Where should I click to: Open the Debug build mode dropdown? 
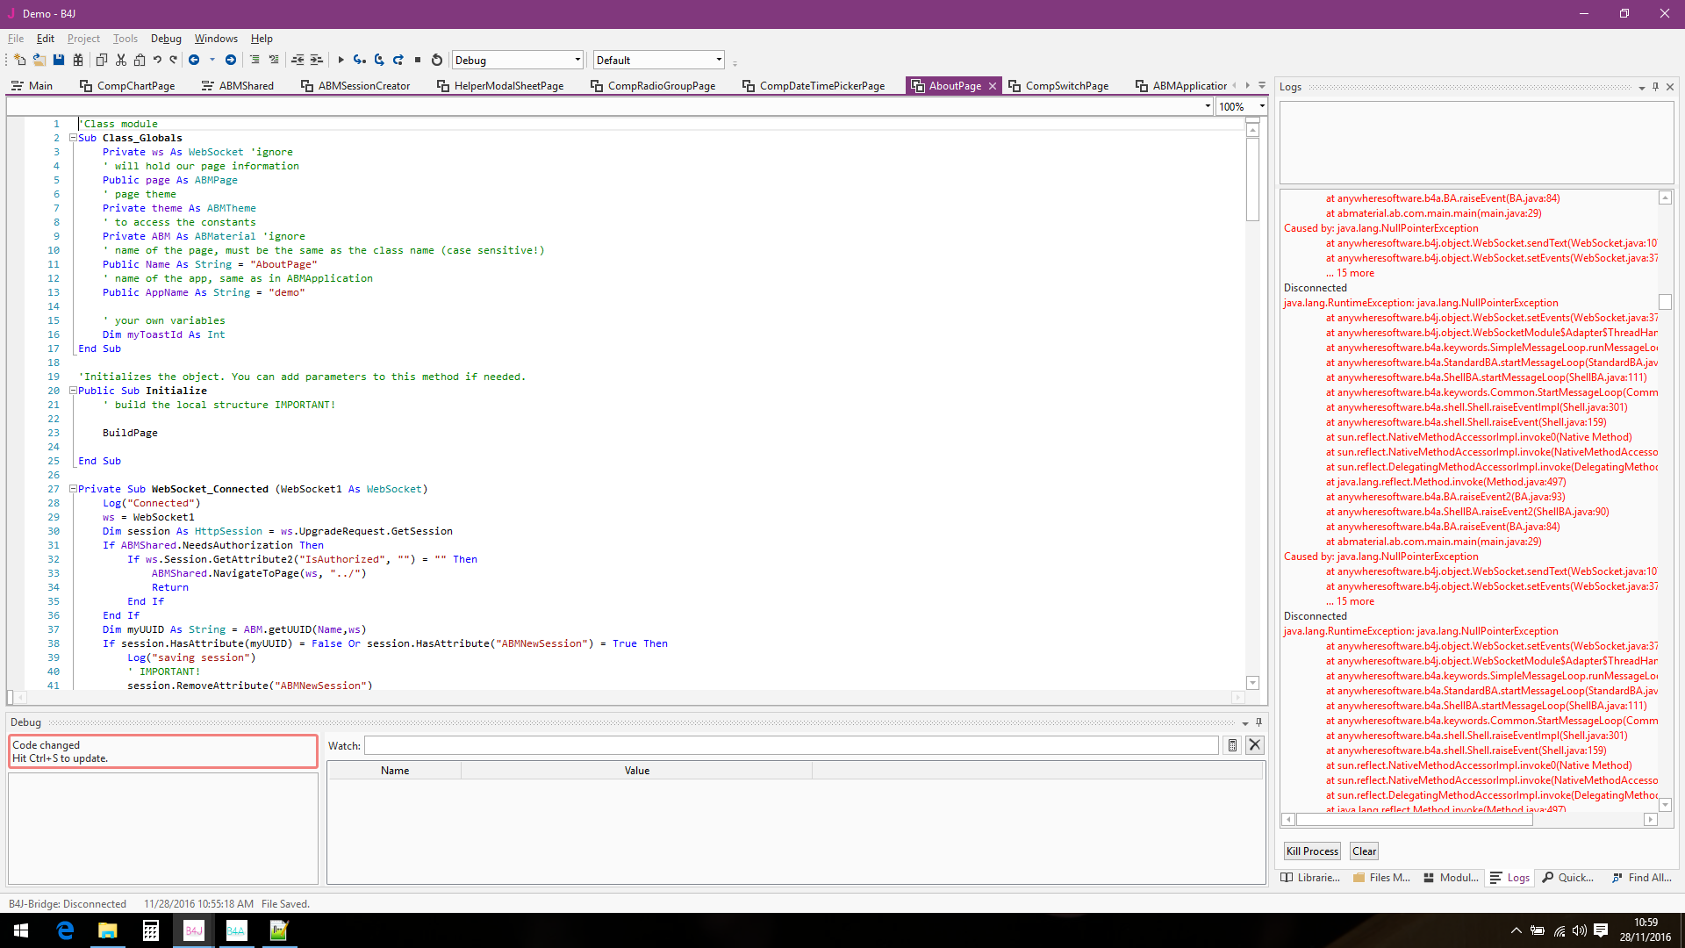click(x=577, y=61)
